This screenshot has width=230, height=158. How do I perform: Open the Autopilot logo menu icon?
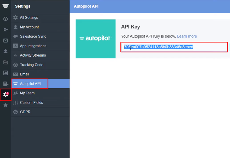point(5,6)
